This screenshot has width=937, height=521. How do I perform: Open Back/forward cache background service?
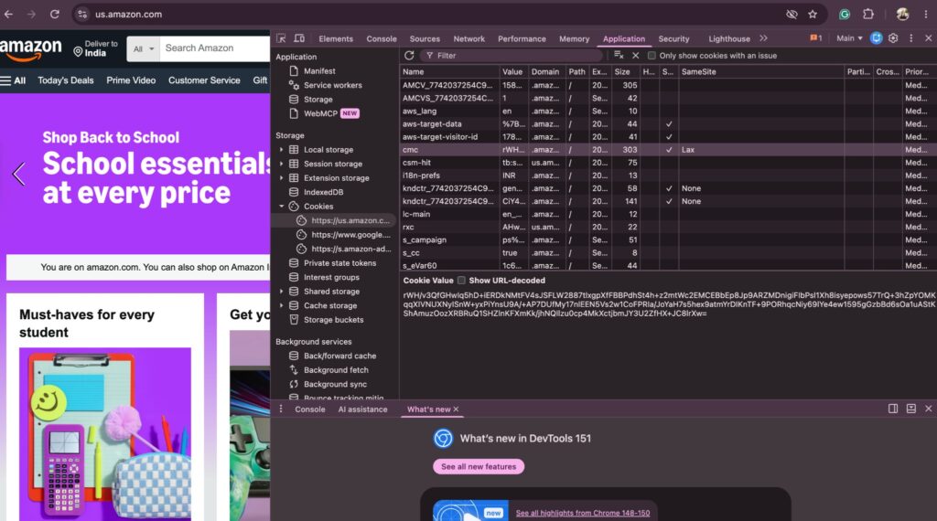pos(339,356)
